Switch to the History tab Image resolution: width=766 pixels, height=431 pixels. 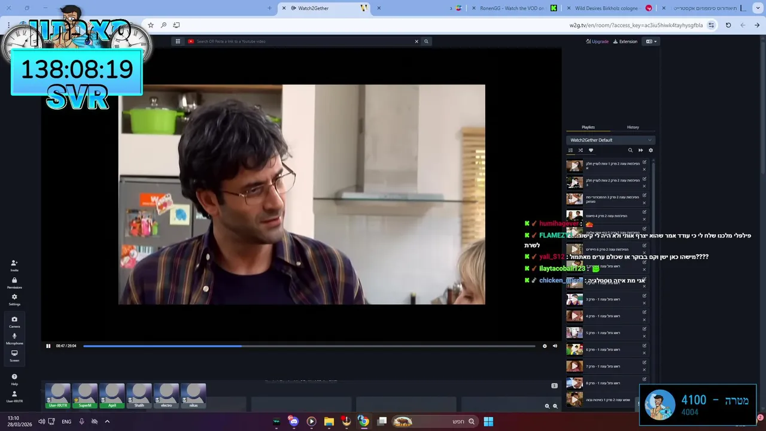pos(633,127)
